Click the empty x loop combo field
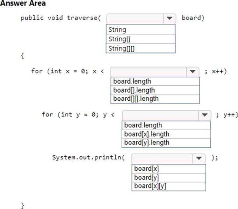The width and height of the screenshot is (238, 209). [x=149, y=72]
